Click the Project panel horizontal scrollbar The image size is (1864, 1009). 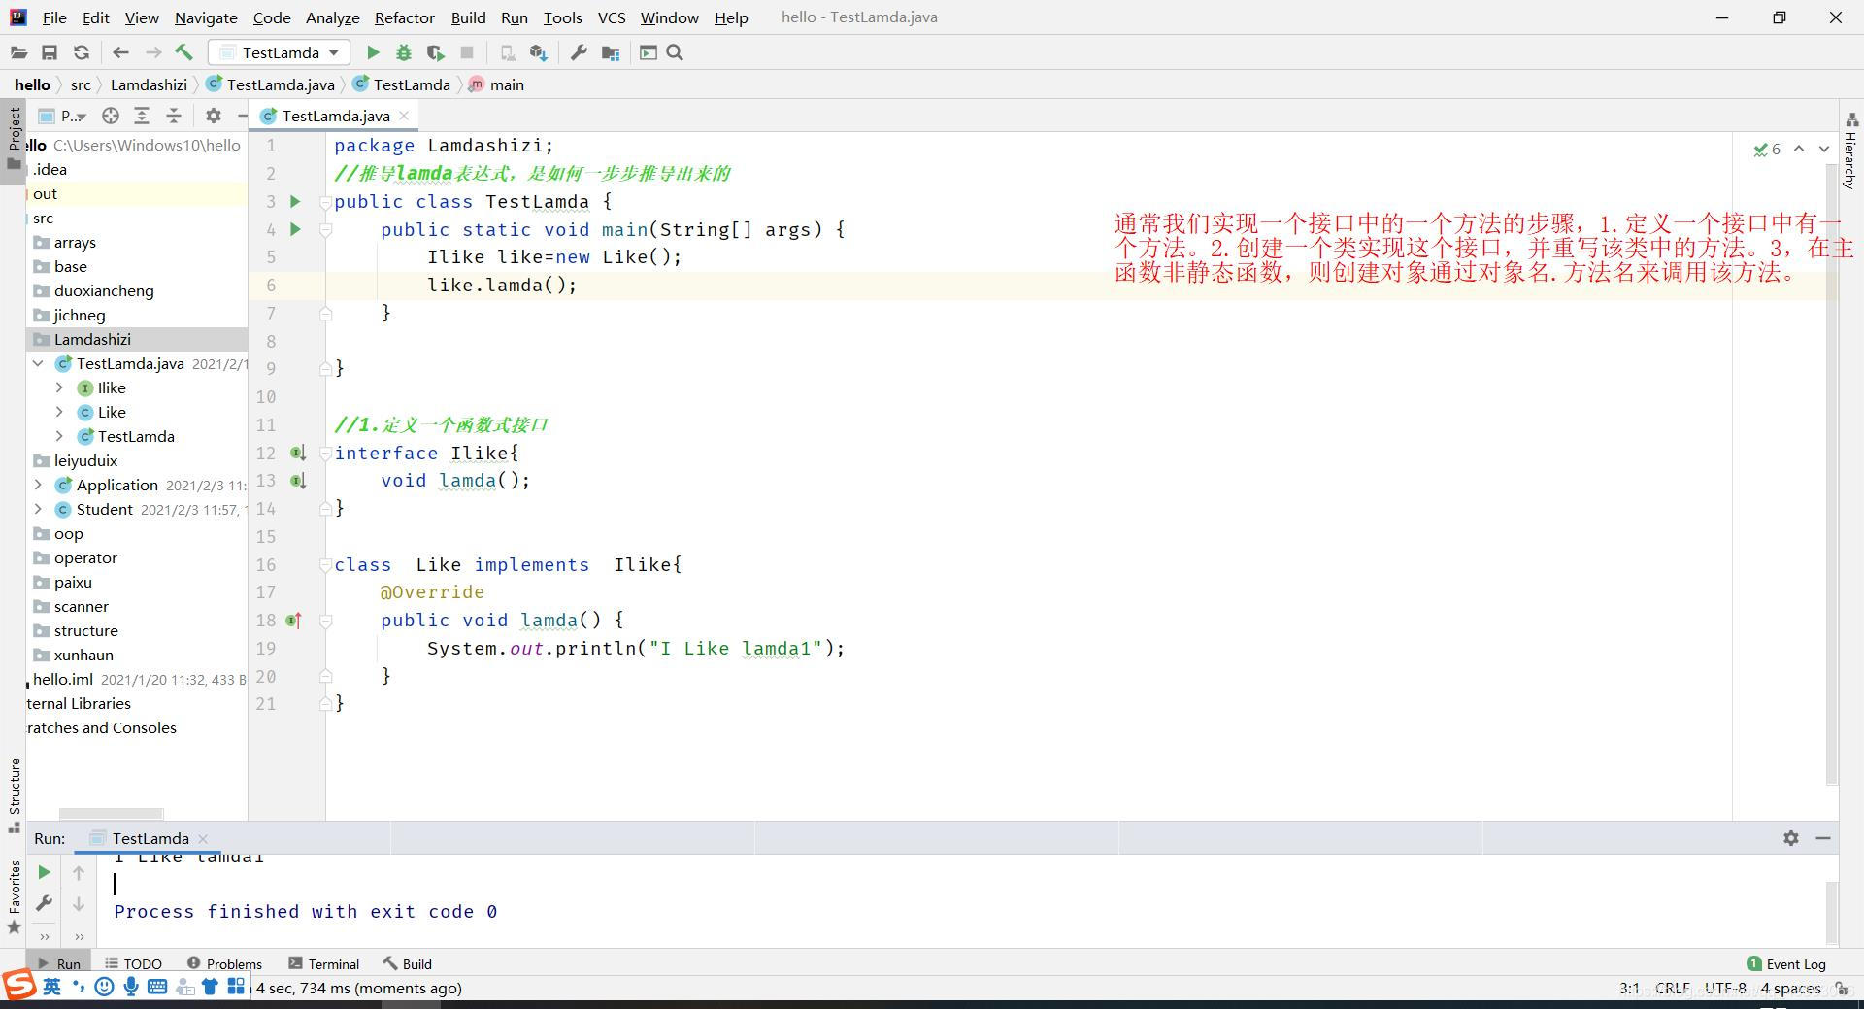tap(111, 814)
